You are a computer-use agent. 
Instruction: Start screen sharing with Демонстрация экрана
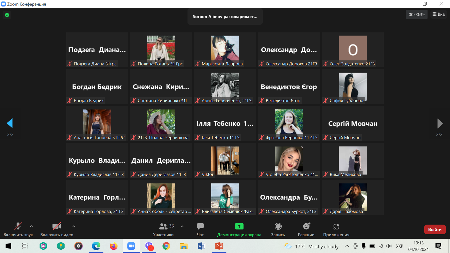click(x=239, y=229)
